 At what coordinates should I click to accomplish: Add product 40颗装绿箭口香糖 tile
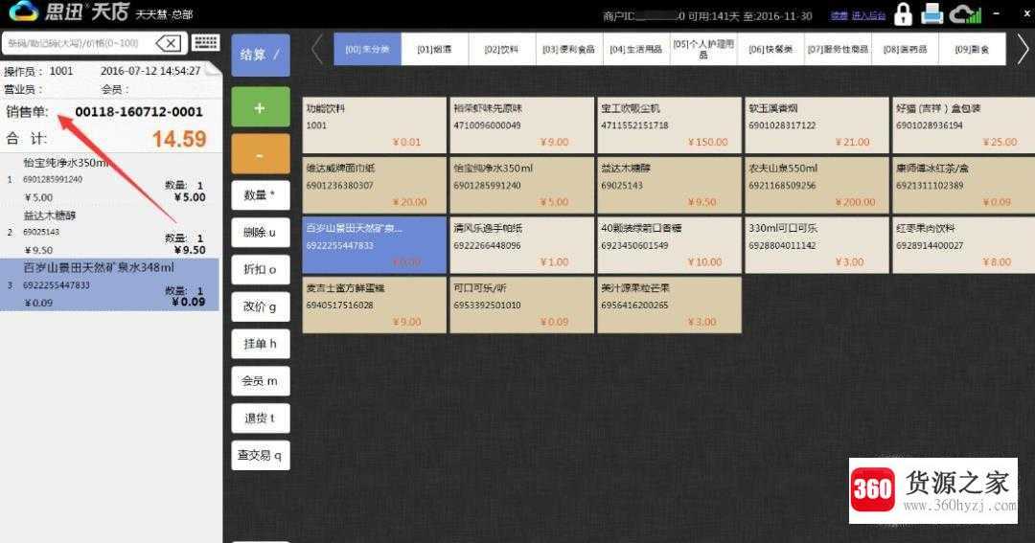coord(669,245)
